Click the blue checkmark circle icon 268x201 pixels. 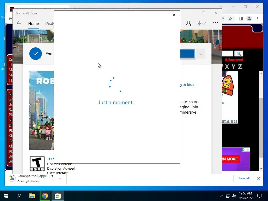click(36, 54)
